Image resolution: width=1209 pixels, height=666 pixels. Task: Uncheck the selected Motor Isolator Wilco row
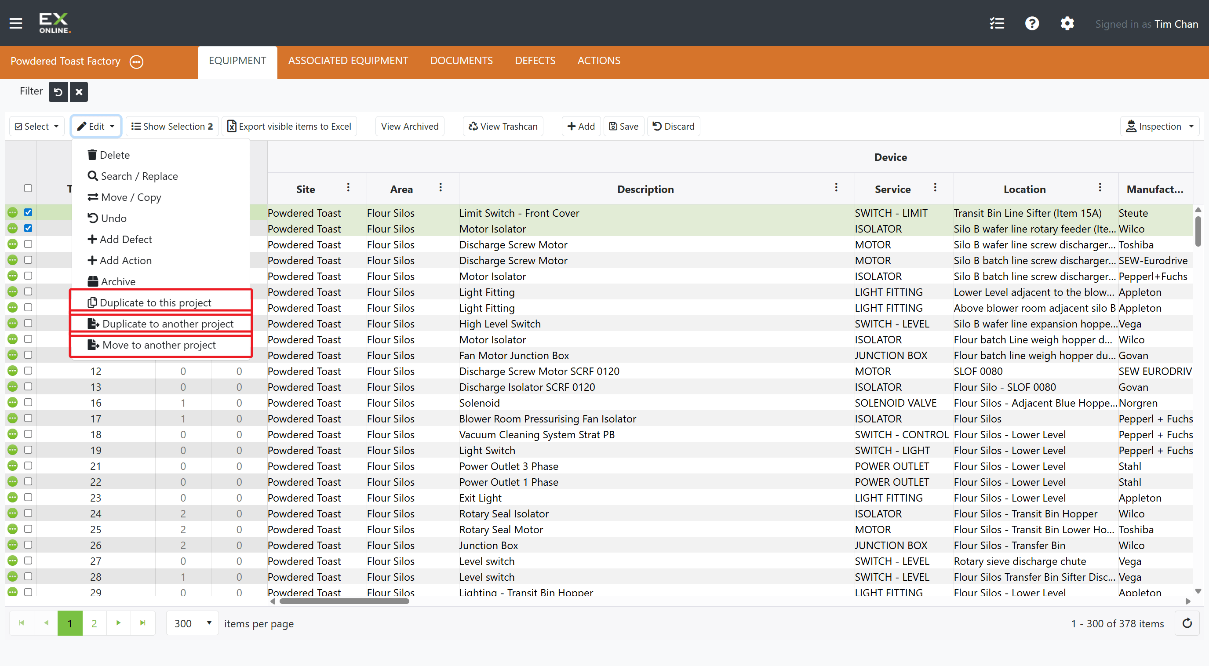pyautogui.click(x=28, y=228)
